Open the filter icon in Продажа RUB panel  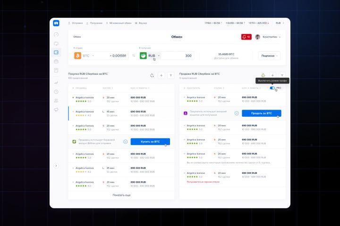click(x=282, y=75)
